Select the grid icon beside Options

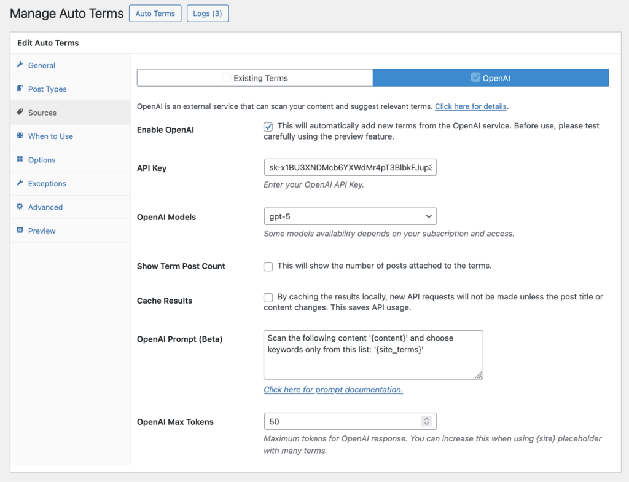click(x=20, y=160)
